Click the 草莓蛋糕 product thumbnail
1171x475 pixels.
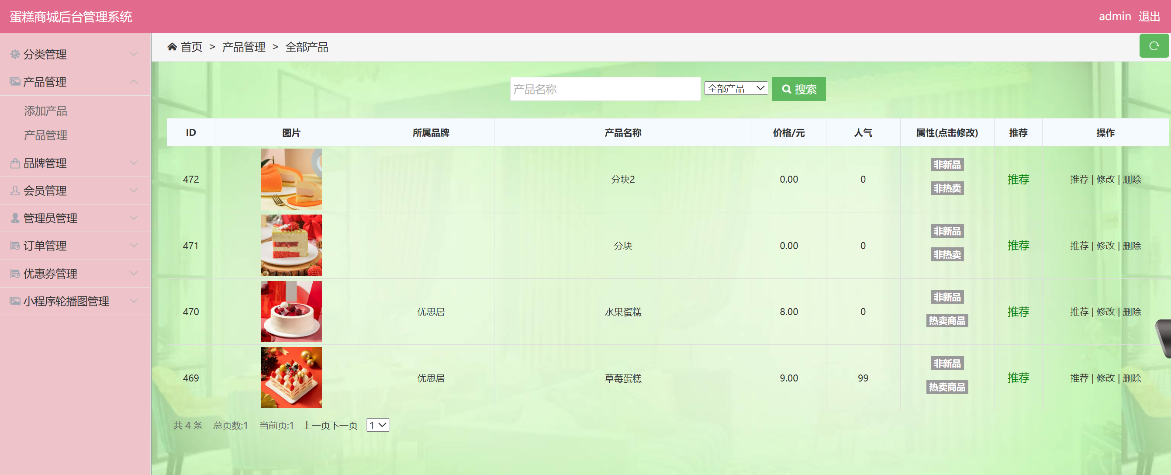(291, 378)
